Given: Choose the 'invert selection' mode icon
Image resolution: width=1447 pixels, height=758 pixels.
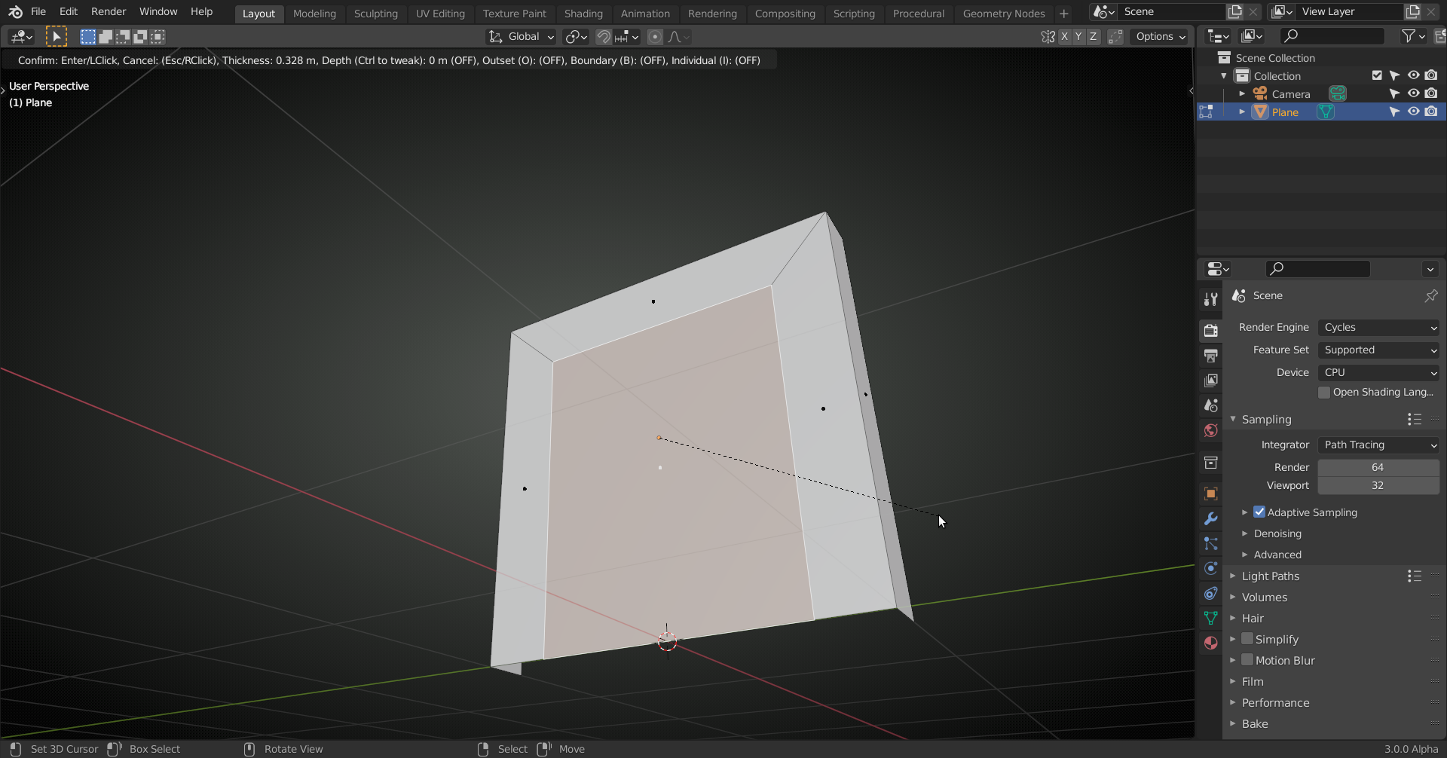Looking at the screenshot, I should pos(140,36).
